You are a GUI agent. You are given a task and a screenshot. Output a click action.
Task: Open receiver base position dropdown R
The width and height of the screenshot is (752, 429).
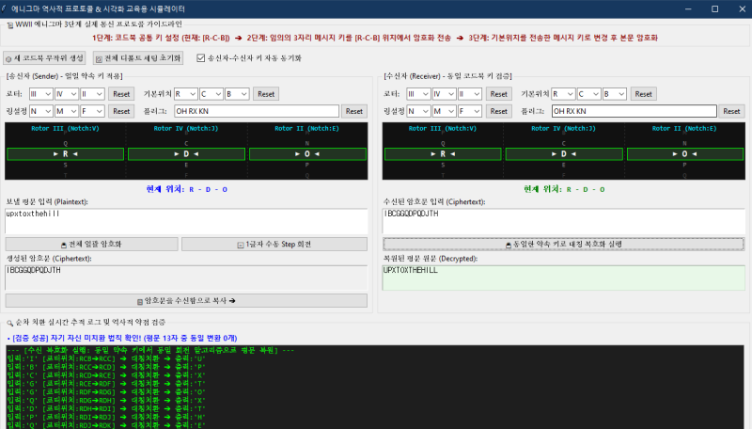(563, 94)
